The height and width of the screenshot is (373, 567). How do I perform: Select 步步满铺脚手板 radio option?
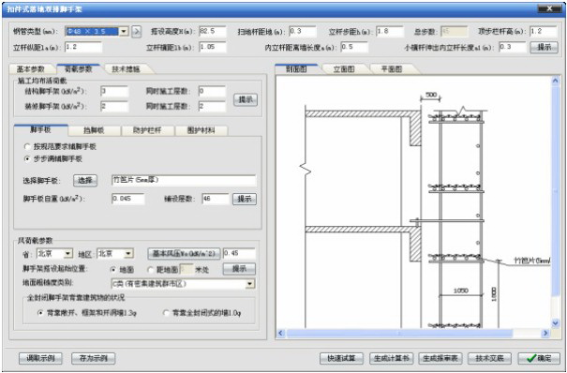[x=27, y=159]
